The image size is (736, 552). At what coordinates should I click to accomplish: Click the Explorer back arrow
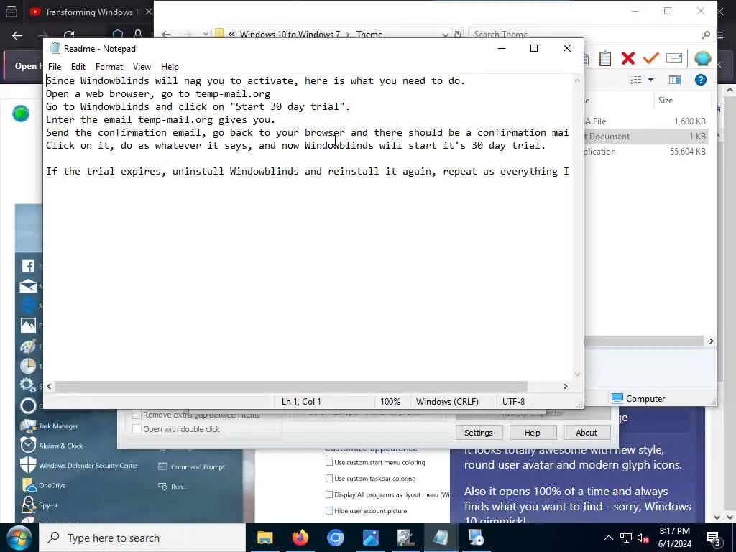tap(166, 34)
